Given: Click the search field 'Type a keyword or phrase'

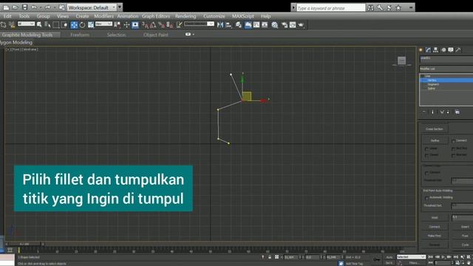Looking at the screenshot, I should pos(330,8).
